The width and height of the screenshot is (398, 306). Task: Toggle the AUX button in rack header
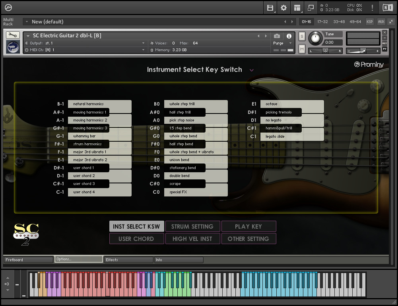coord(381,22)
